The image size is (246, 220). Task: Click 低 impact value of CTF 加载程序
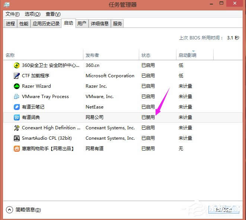(181, 76)
